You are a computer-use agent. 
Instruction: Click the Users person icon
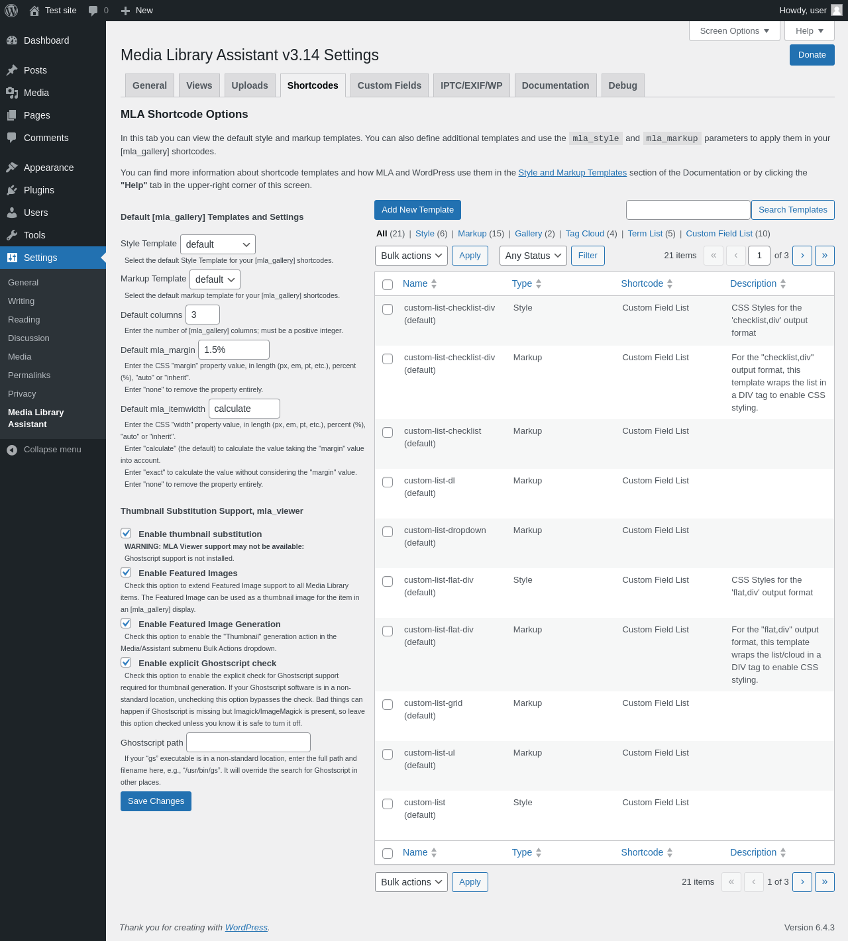coord(12,213)
